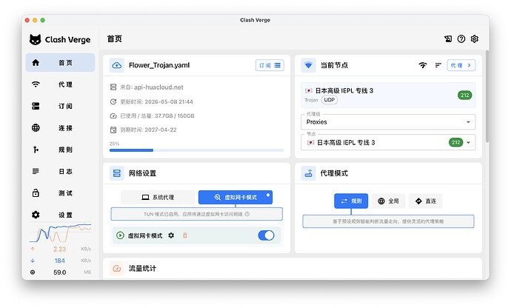Click cloud icon beside Flower_Trojan.yaml
The width and height of the screenshot is (511, 308).
pyautogui.click(x=117, y=65)
